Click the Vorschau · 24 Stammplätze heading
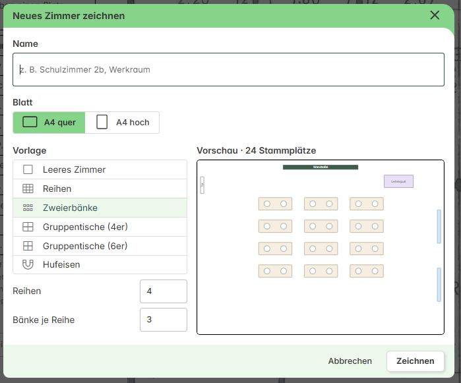The height and width of the screenshot is (383, 461). (257, 150)
